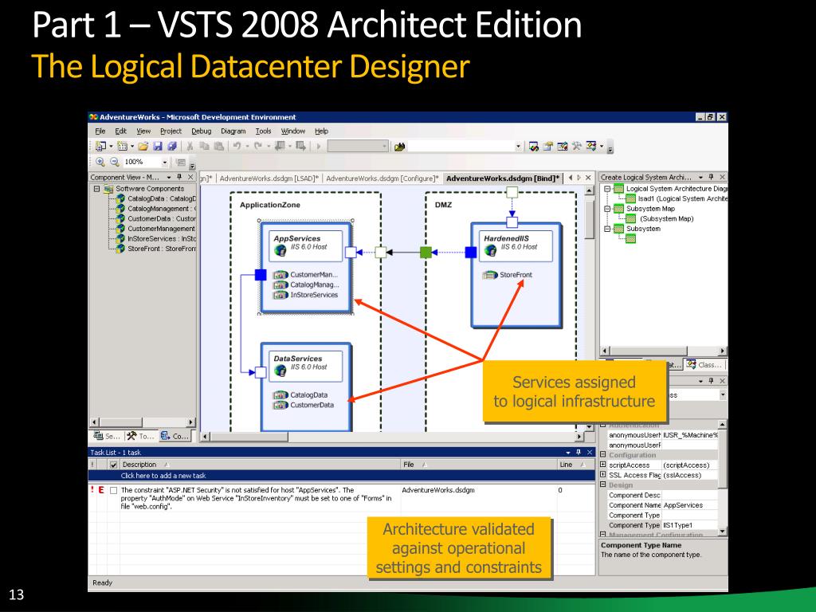Expand the scriptAccess property row

pyautogui.click(x=603, y=465)
